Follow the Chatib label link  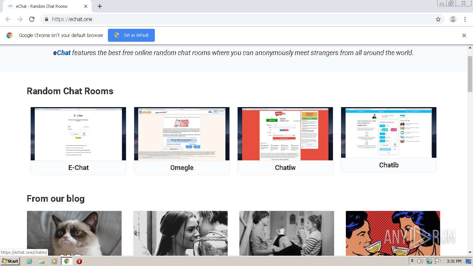389,165
